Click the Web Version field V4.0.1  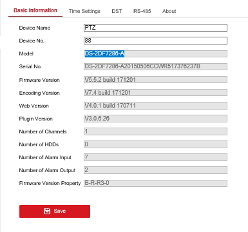point(155,106)
